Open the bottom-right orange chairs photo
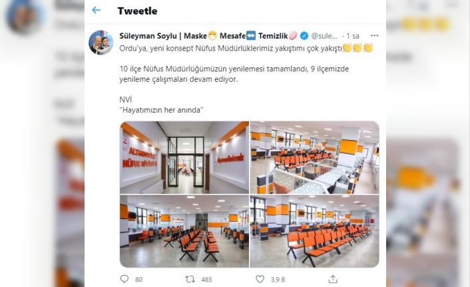 tap(314, 231)
